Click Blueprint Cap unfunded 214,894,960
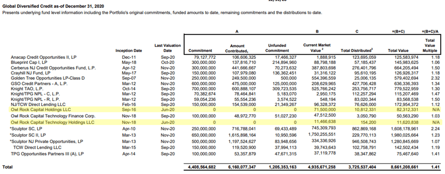 point(285,62)
